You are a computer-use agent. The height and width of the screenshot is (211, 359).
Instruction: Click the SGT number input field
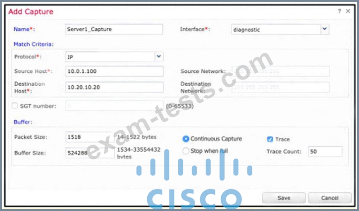[114, 106]
